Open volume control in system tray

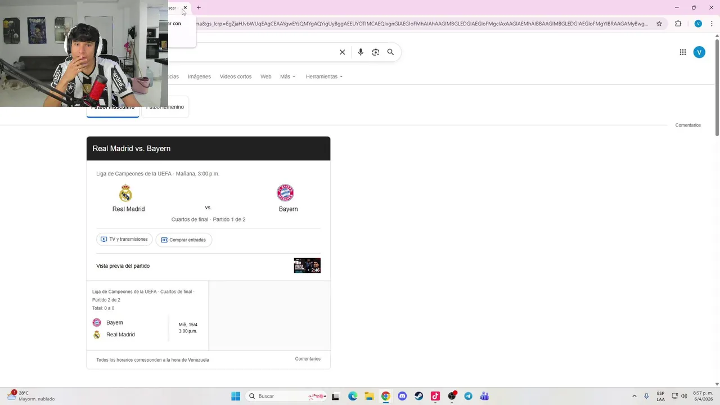(684, 396)
